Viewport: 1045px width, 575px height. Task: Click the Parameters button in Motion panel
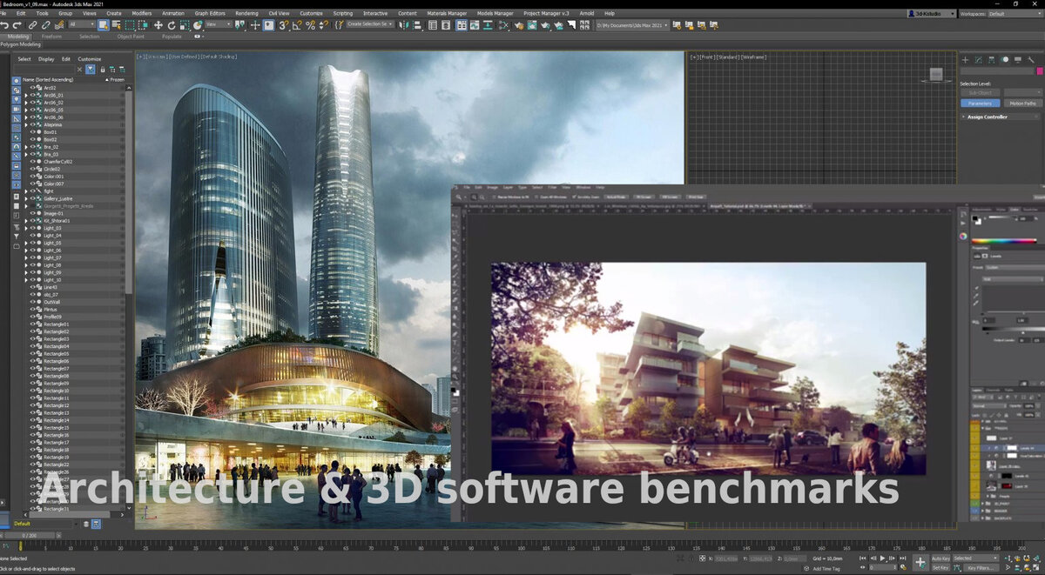[980, 104]
